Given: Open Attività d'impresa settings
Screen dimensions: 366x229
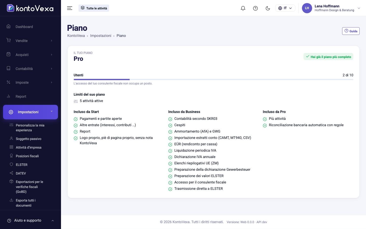Looking at the screenshot, I should tap(28, 147).
